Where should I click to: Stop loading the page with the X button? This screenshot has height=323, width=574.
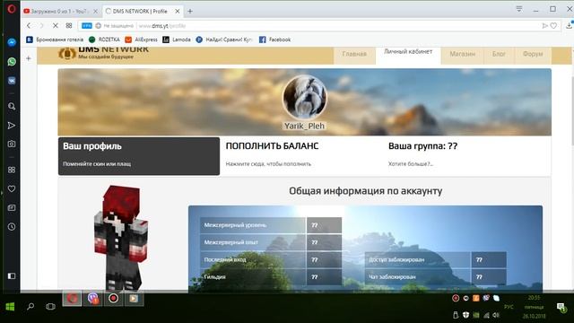pyautogui.click(x=55, y=26)
